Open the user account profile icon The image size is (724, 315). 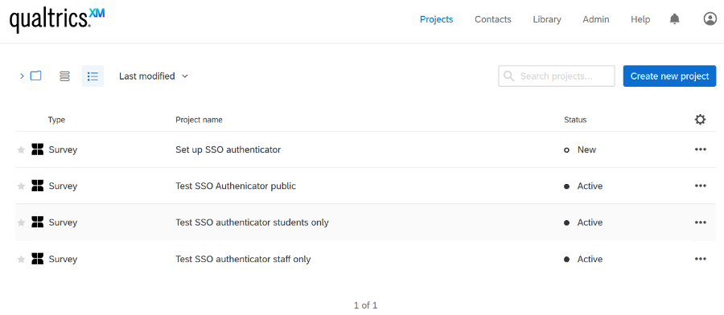pyautogui.click(x=710, y=19)
